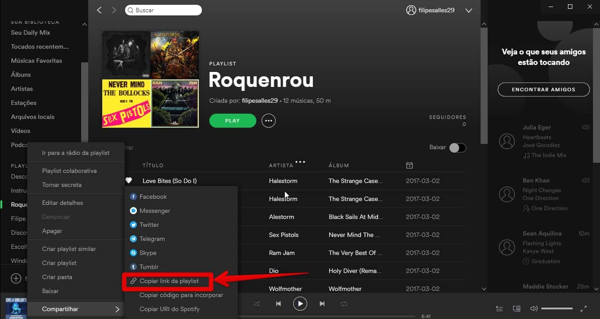Click the Roquenrou playlist cover art

[x=151, y=79]
